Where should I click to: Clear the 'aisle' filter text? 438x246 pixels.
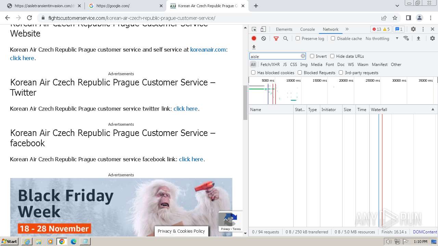303,56
